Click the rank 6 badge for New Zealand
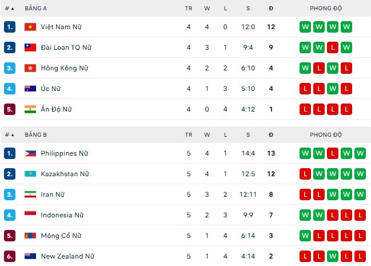 [10, 256]
